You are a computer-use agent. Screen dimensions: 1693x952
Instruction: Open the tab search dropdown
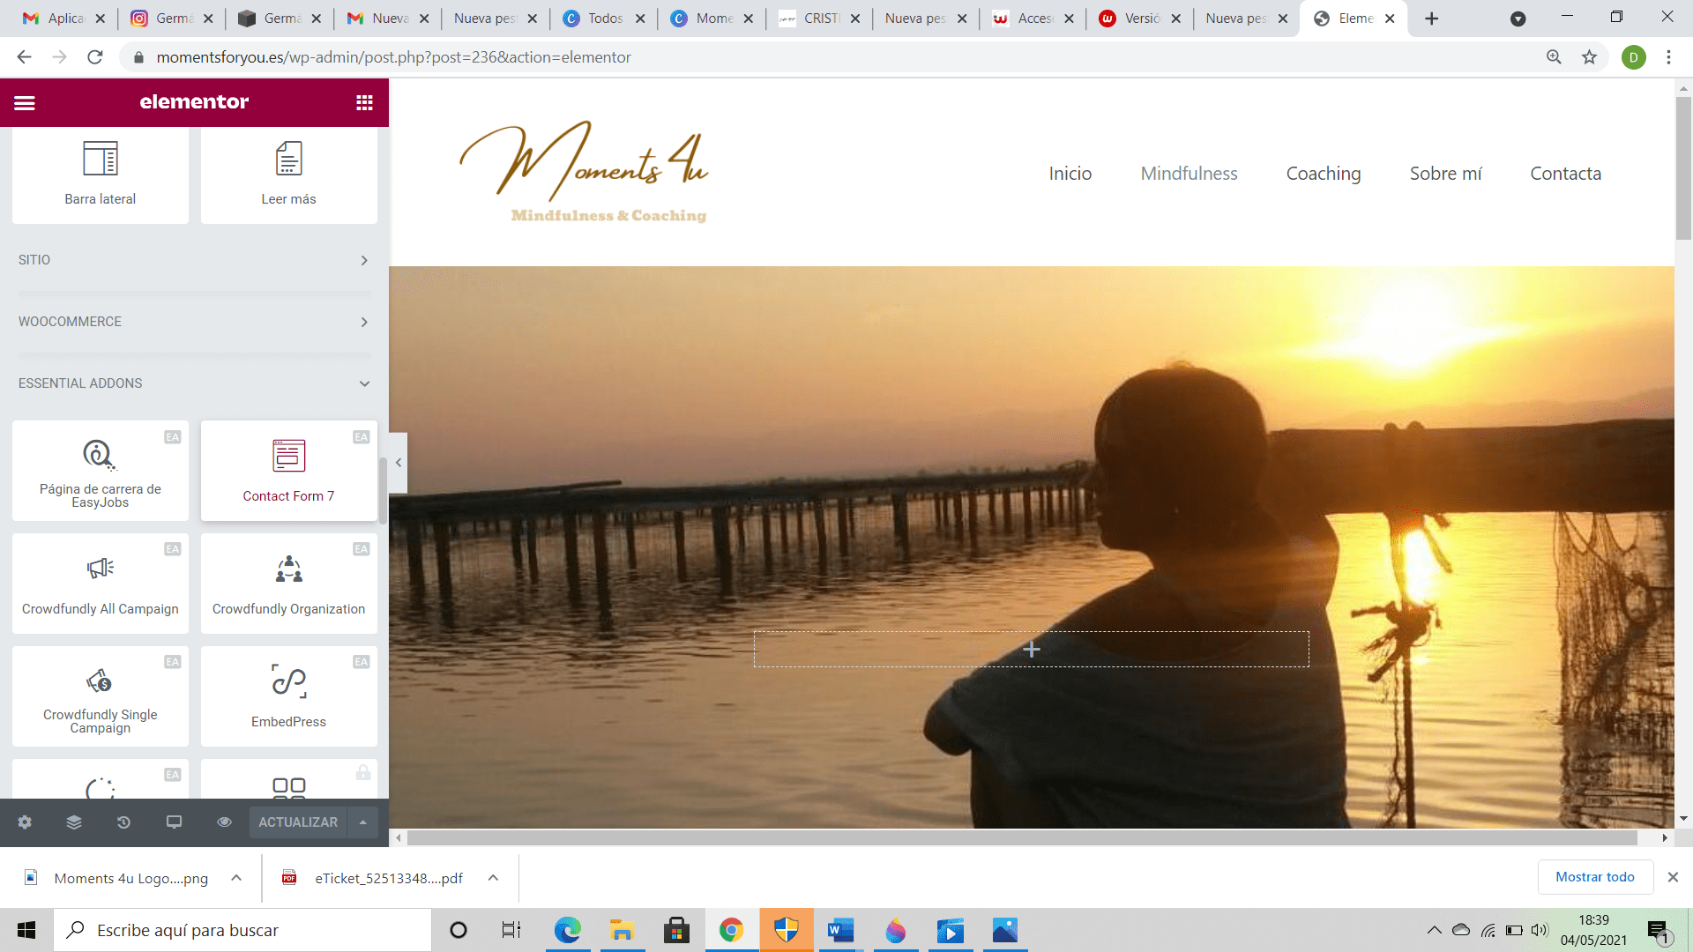coord(1518,19)
